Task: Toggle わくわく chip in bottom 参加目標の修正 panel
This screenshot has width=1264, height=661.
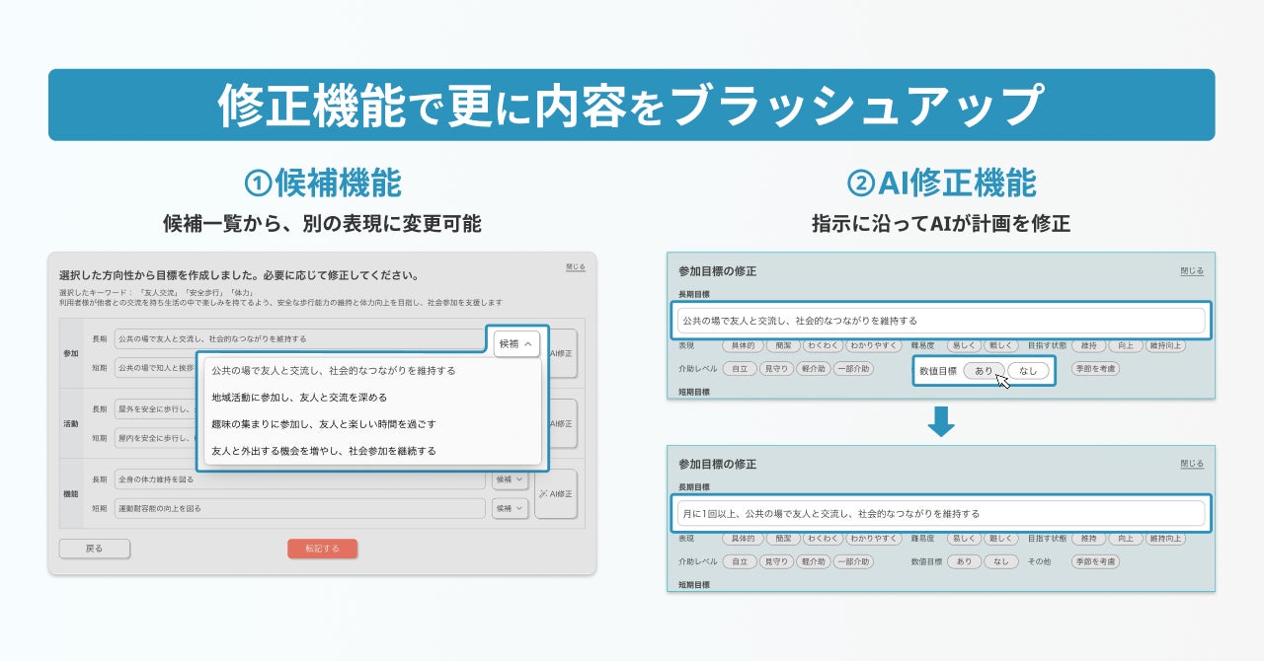Action: [823, 539]
